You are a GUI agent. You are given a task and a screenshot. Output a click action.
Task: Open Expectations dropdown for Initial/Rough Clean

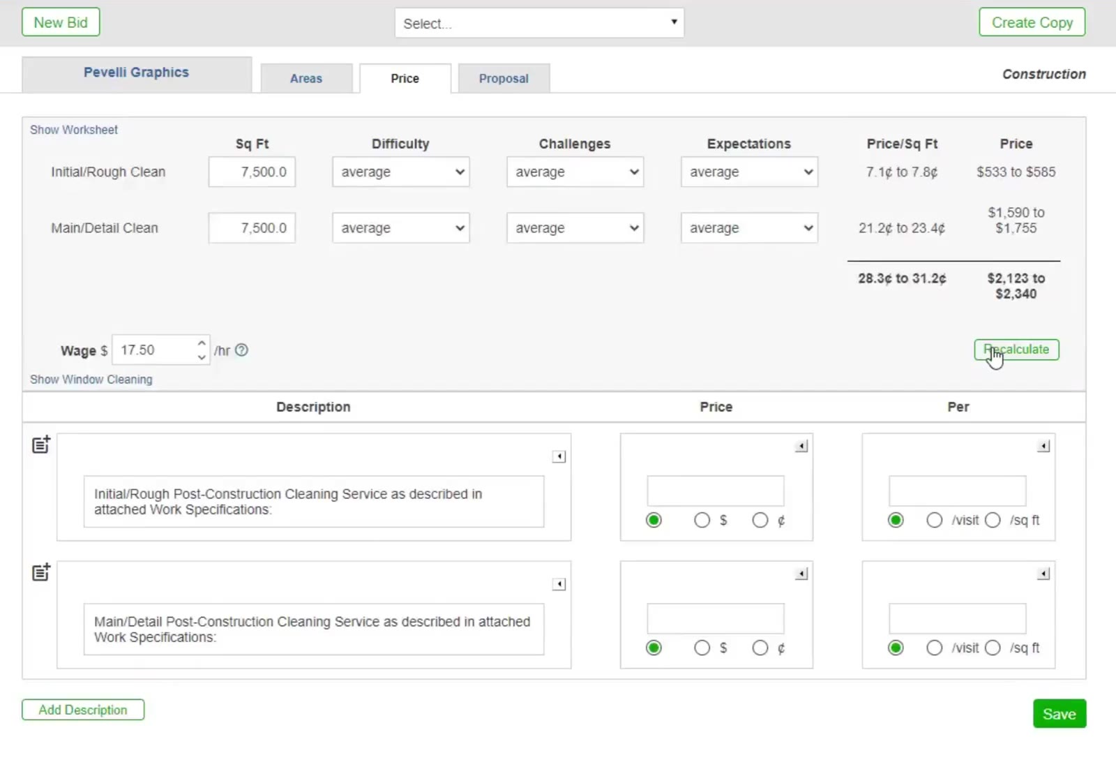click(750, 172)
